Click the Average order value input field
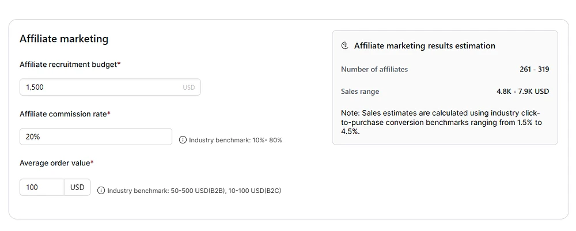The width and height of the screenshot is (576, 231). click(x=42, y=187)
